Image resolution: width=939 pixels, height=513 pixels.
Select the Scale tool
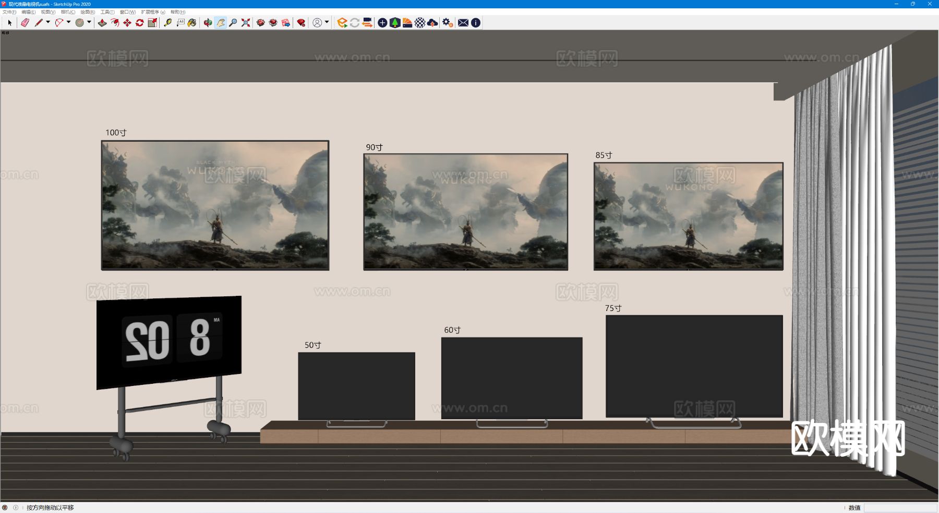click(x=152, y=22)
